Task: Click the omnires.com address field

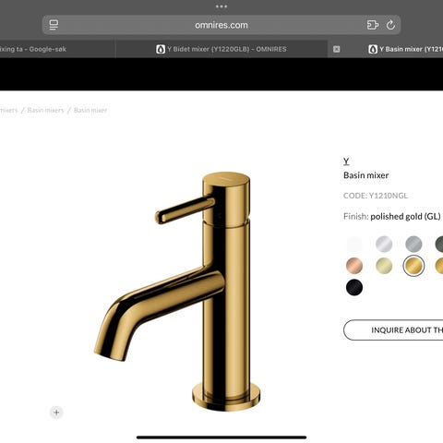Action: (x=221, y=25)
